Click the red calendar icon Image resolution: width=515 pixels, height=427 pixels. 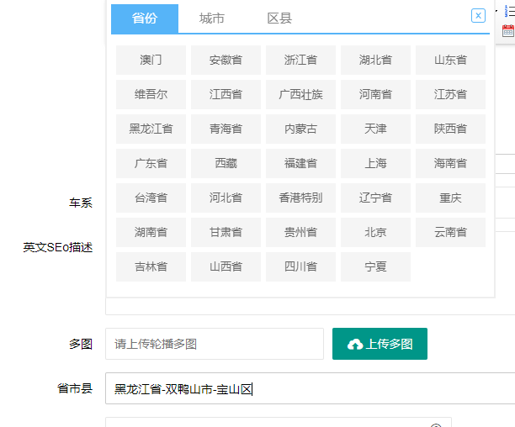click(x=507, y=31)
